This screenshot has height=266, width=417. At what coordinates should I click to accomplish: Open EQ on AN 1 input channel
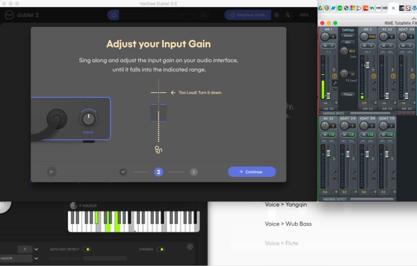tap(335, 90)
